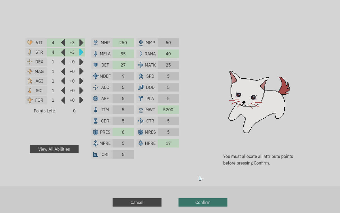Decrease VIT with the left arrow

click(63, 43)
